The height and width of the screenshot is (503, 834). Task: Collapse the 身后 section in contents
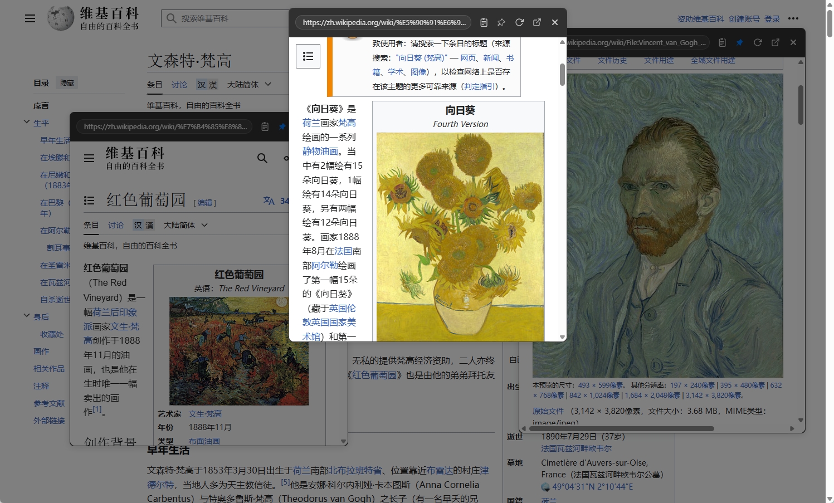click(27, 315)
